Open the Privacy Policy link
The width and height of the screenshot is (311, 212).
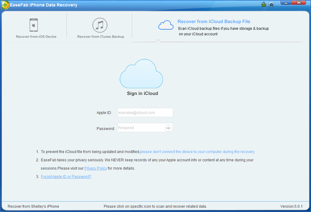[x=95, y=168]
